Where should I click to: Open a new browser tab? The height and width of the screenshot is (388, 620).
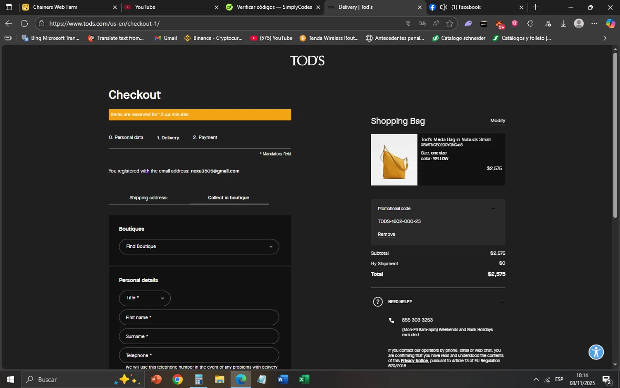pos(536,7)
